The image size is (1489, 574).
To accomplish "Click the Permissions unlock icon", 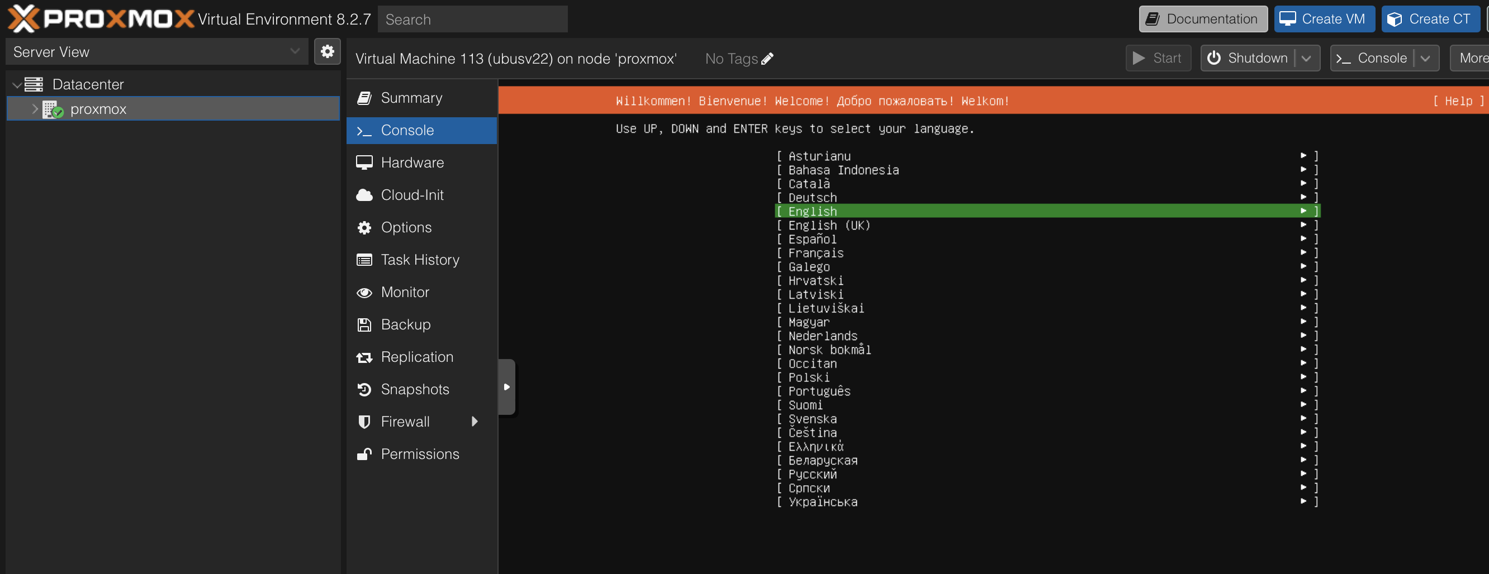I will pos(364,455).
